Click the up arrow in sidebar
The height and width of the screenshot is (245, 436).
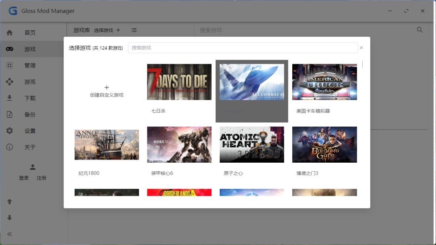click(9, 201)
